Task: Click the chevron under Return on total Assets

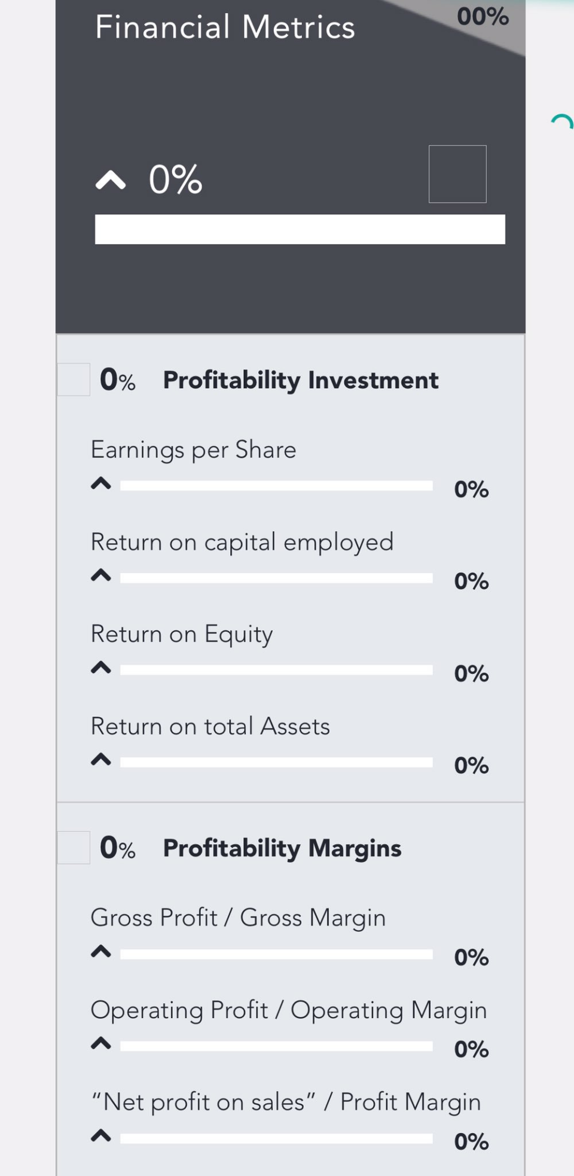Action: [x=101, y=760]
